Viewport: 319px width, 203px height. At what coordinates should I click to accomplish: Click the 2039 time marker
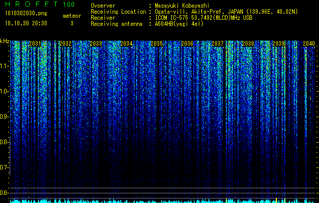pyautogui.click(x=278, y=44)
